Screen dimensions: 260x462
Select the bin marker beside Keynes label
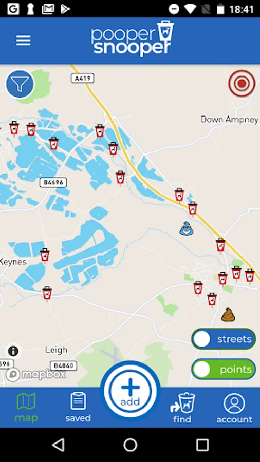pos(45,255)
